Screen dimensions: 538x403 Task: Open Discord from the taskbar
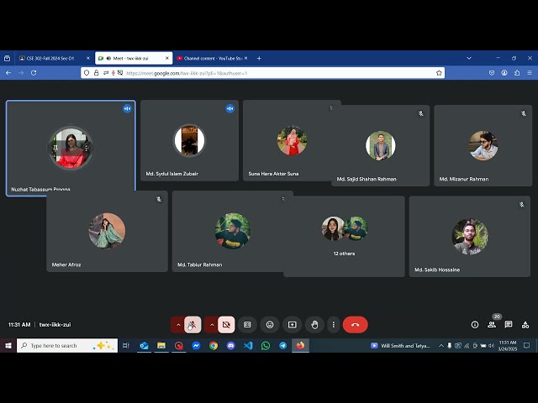(x=231, y=345)
